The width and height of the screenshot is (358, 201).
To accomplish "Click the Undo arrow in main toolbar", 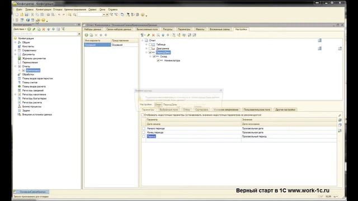I will pyautogui.click(x=59, y=15).
